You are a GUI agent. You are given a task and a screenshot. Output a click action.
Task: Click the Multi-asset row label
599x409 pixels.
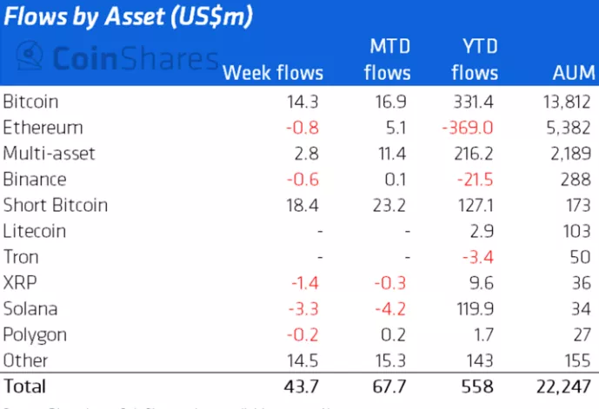(x=49, y=154)
